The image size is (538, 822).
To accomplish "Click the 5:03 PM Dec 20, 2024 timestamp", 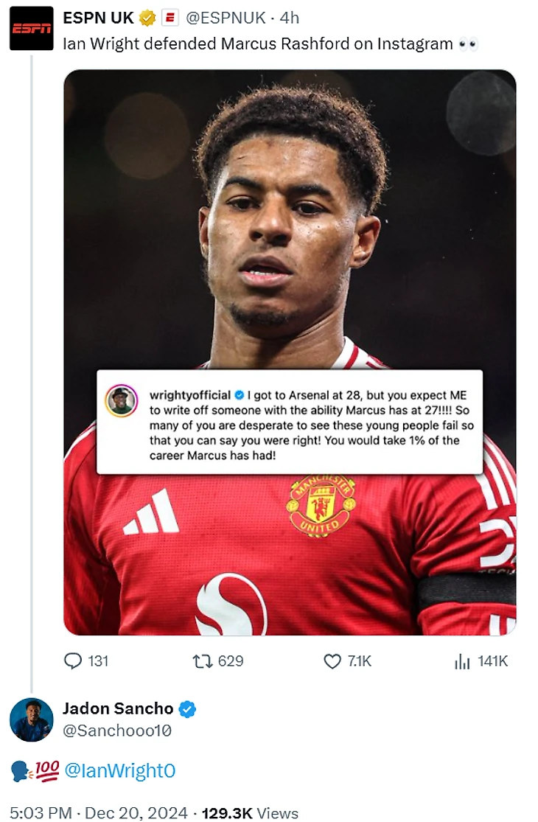I will pos(99,812).
